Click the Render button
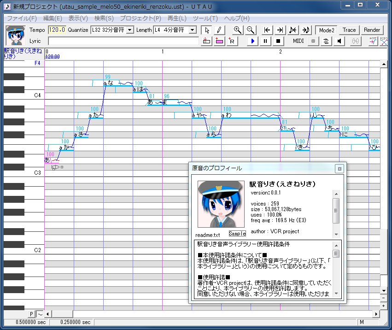 (x=372, y=30)
